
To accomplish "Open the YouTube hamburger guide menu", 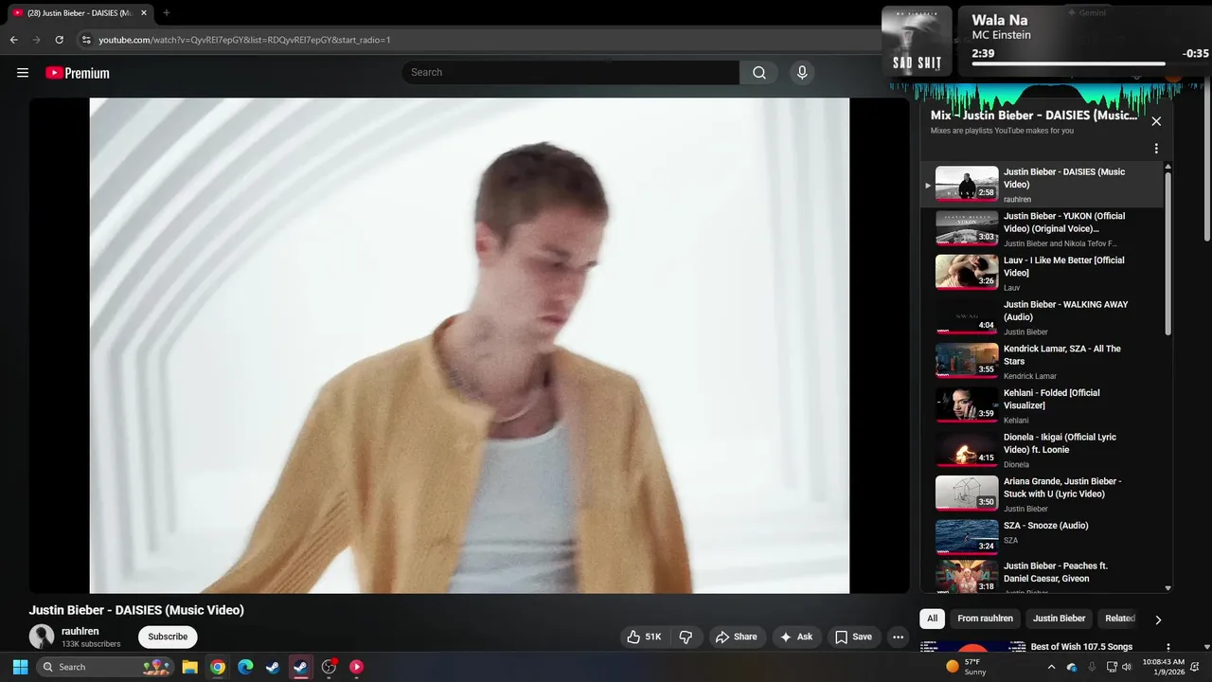I will 23,73.
